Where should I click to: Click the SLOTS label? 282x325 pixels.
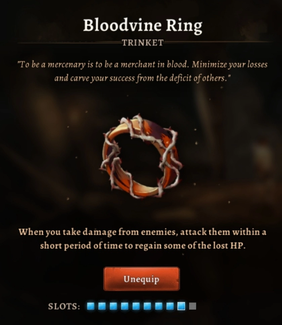[64, 306]
